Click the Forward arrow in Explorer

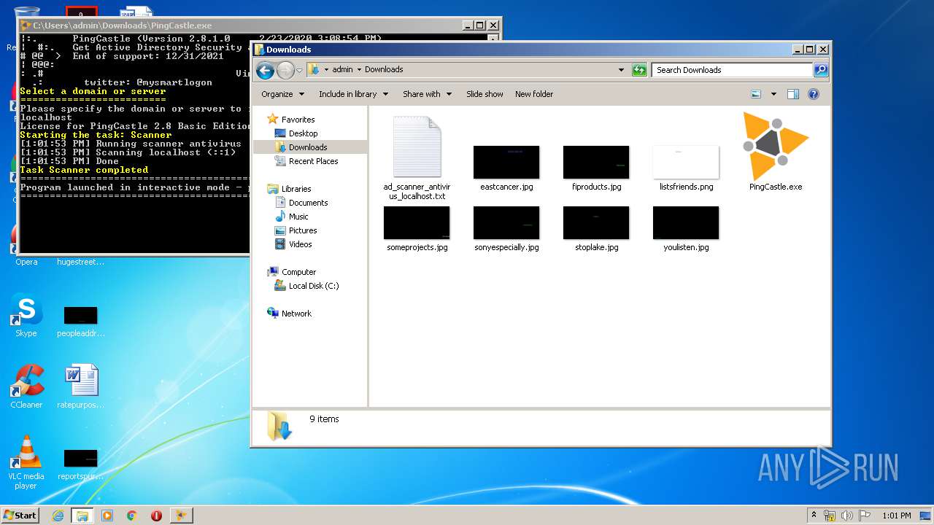285,70
